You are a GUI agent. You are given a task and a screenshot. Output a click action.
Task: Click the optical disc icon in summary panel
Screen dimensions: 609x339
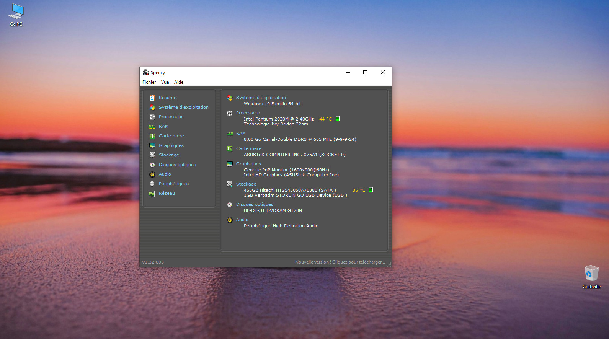click(230, 204)
